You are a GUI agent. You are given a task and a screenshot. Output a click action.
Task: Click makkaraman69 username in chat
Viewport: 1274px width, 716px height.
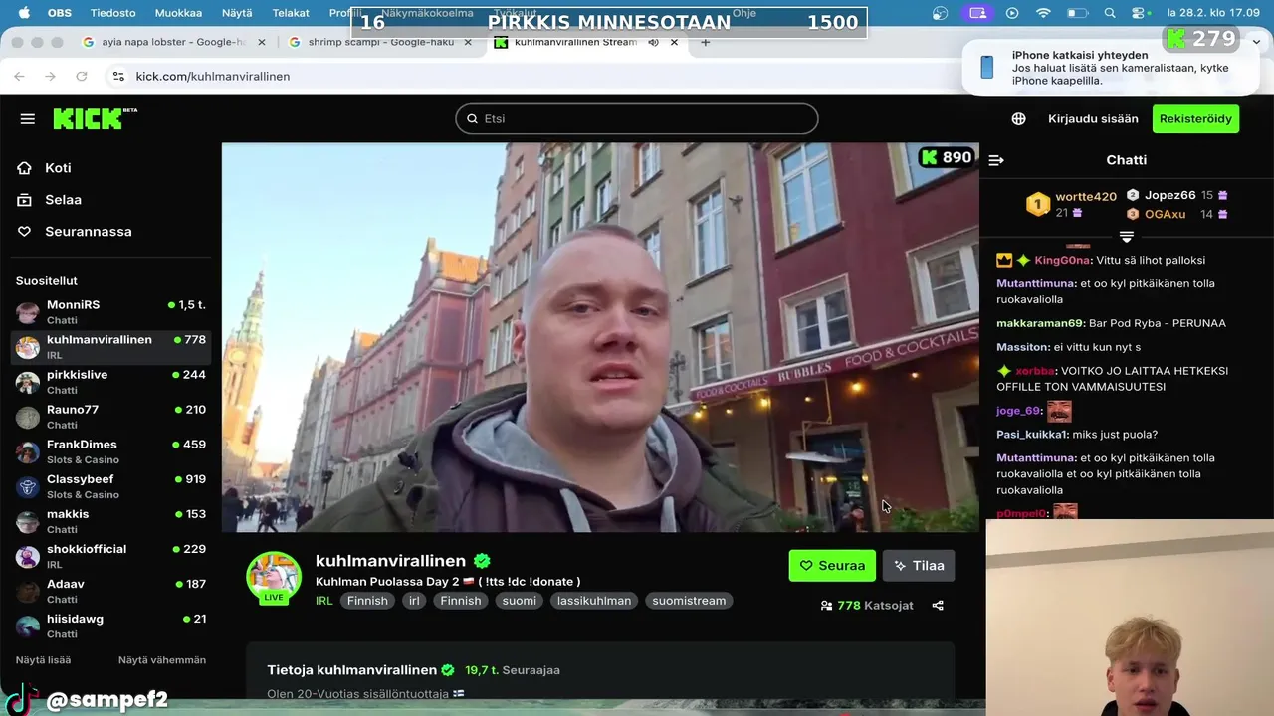pos(1039,323)
